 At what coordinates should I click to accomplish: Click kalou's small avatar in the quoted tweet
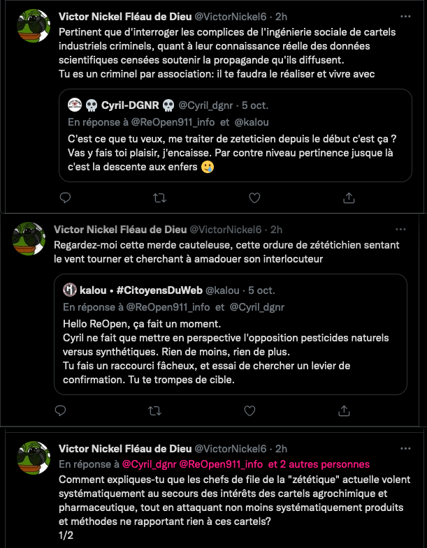click(x=70, y=290)
